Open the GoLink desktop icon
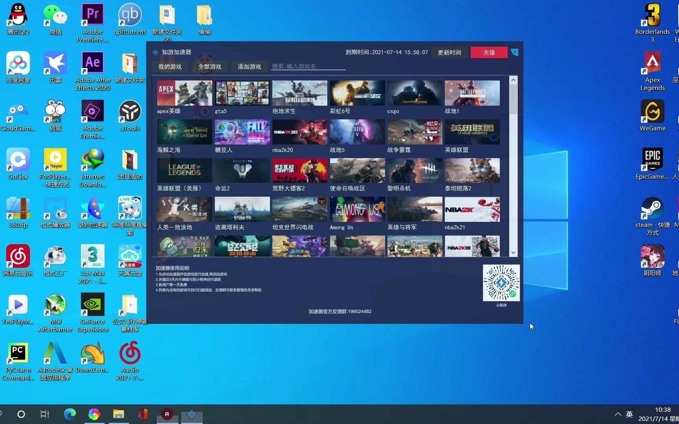The height and width of the screenshot is (424, 679). click(x=18, y=164)
